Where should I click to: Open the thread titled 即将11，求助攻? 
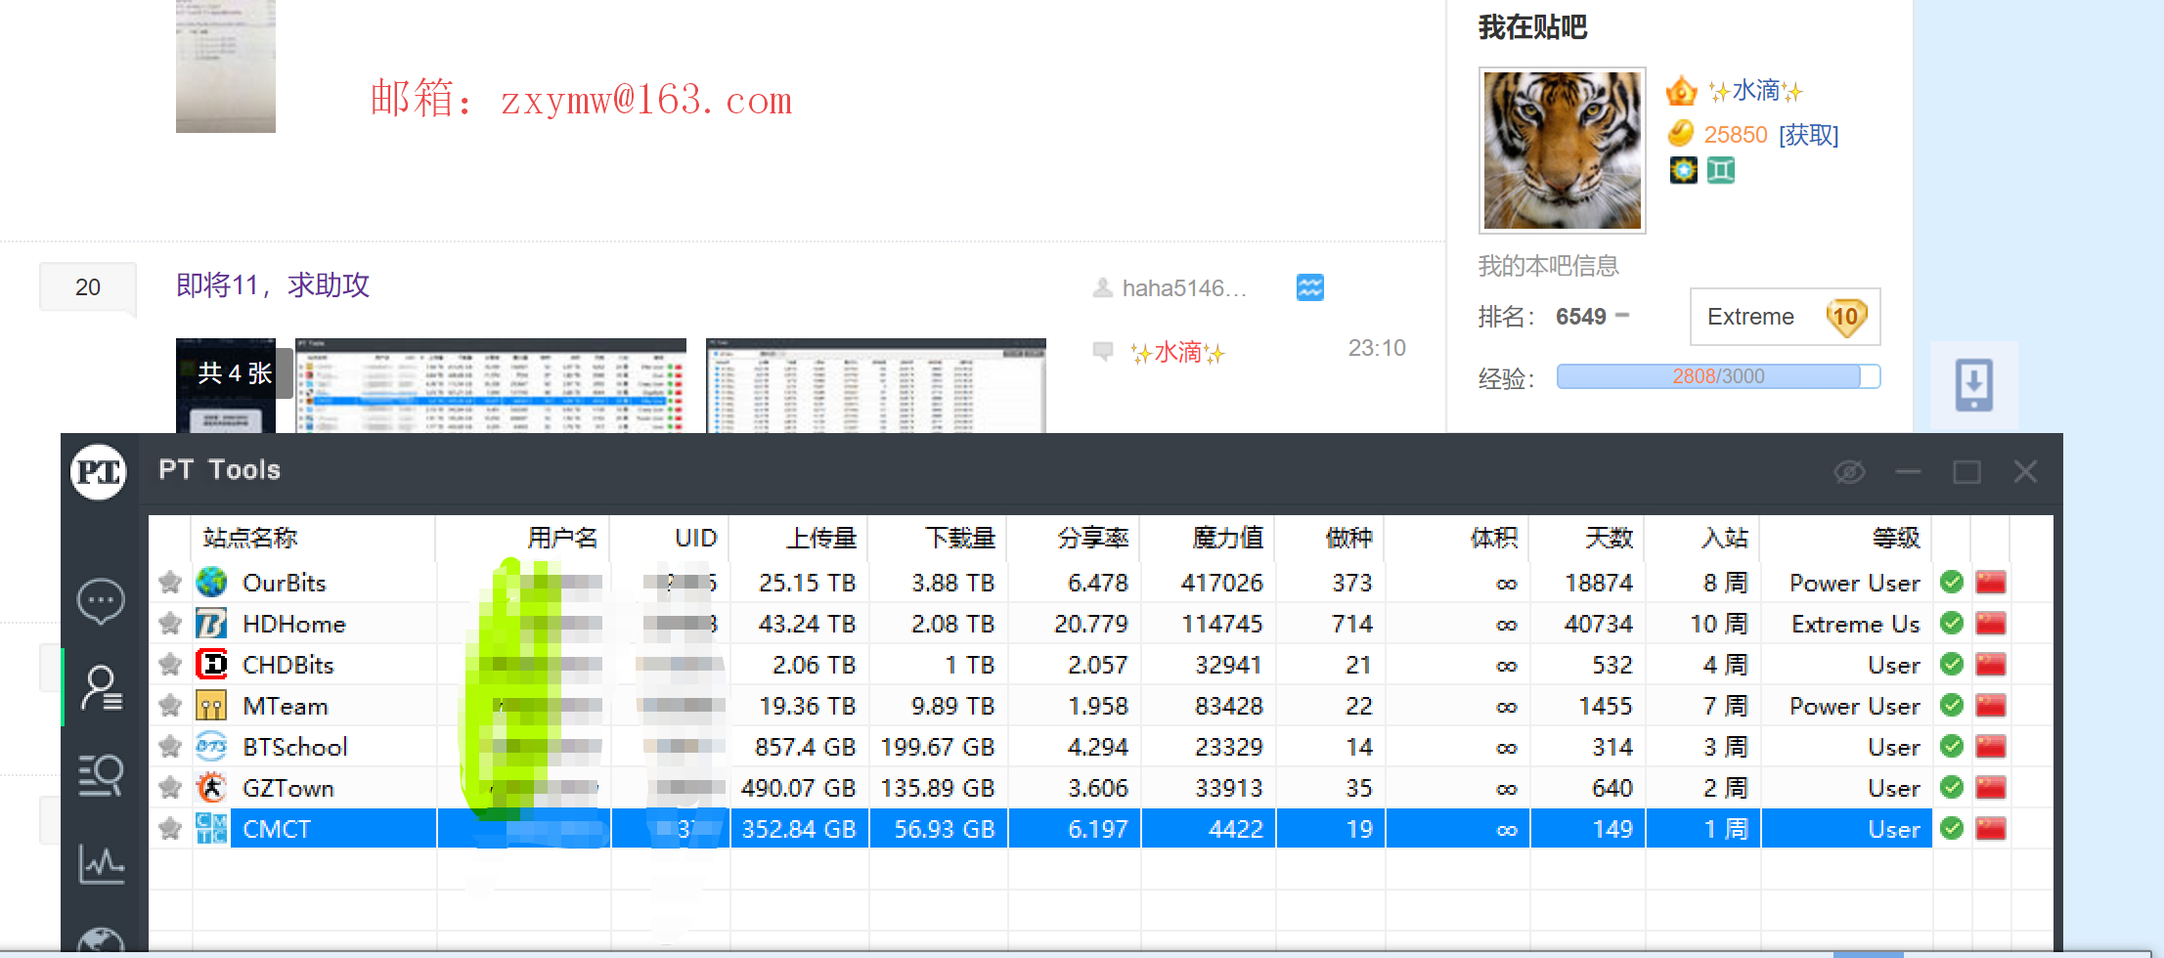click(273, 285)
